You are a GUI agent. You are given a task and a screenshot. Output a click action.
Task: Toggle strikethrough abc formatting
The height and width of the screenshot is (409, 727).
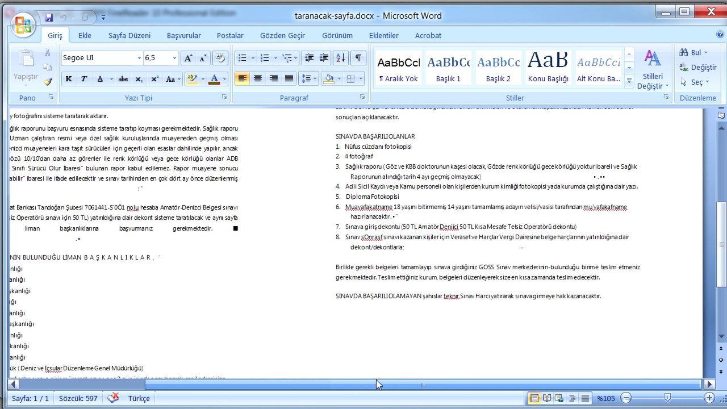coord(123,79)
